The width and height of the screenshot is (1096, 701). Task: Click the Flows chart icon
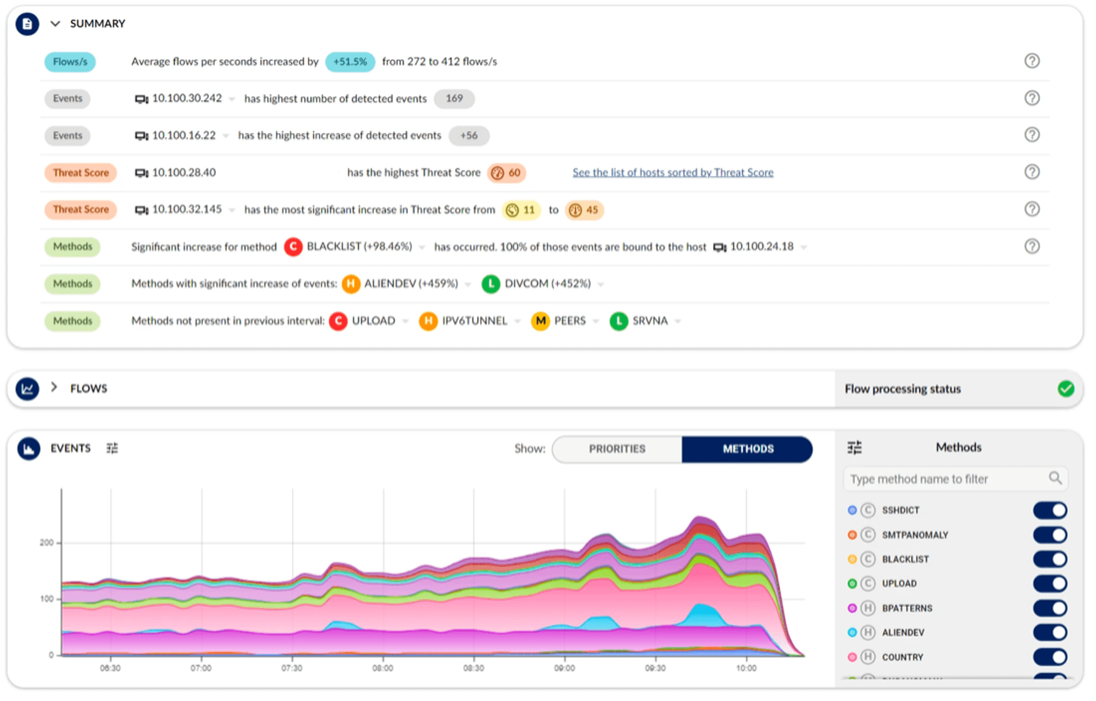click(x=27, y=389)
